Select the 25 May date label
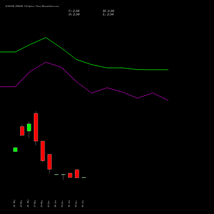The width and height of the screenshot is (214, 214). [x=21, y=204]
